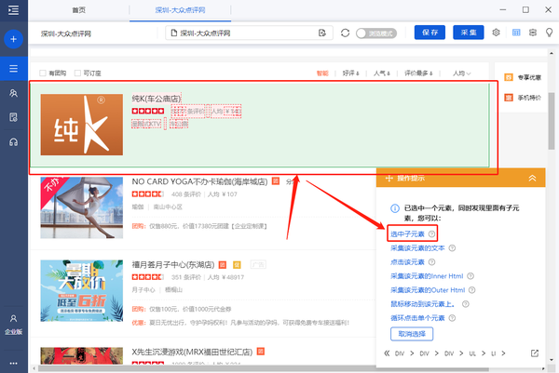Image resolution: width=559 pixels, height=373 pixels.
Task: Open the workflow view toolbar icon
Action: 533,33
